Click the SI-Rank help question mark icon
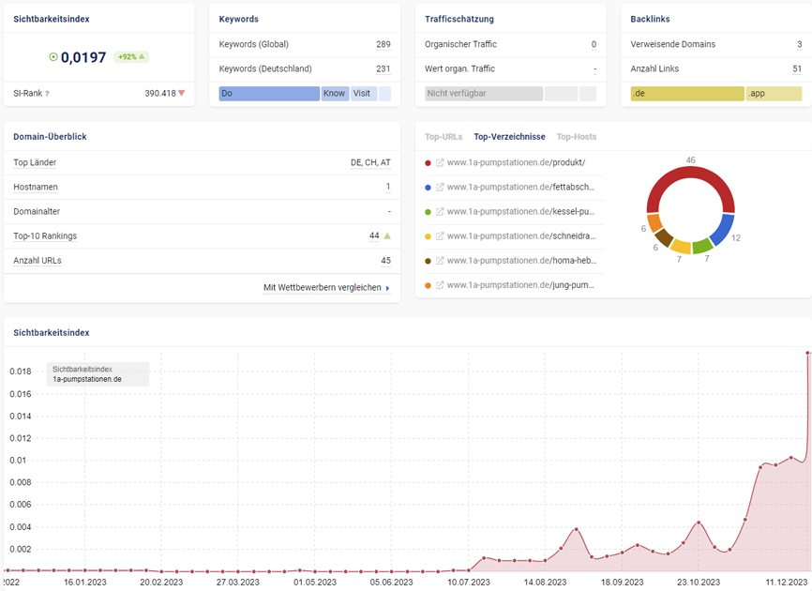Image resolution: width=812 pixels, height=591 pixels. pos(47,94)
